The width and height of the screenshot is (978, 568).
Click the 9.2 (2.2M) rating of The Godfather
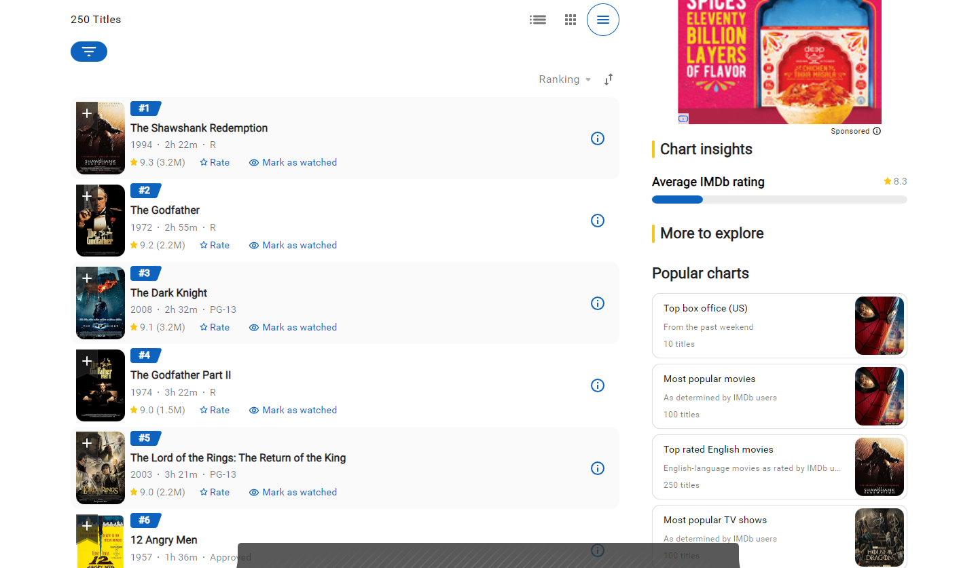[158, 245]
